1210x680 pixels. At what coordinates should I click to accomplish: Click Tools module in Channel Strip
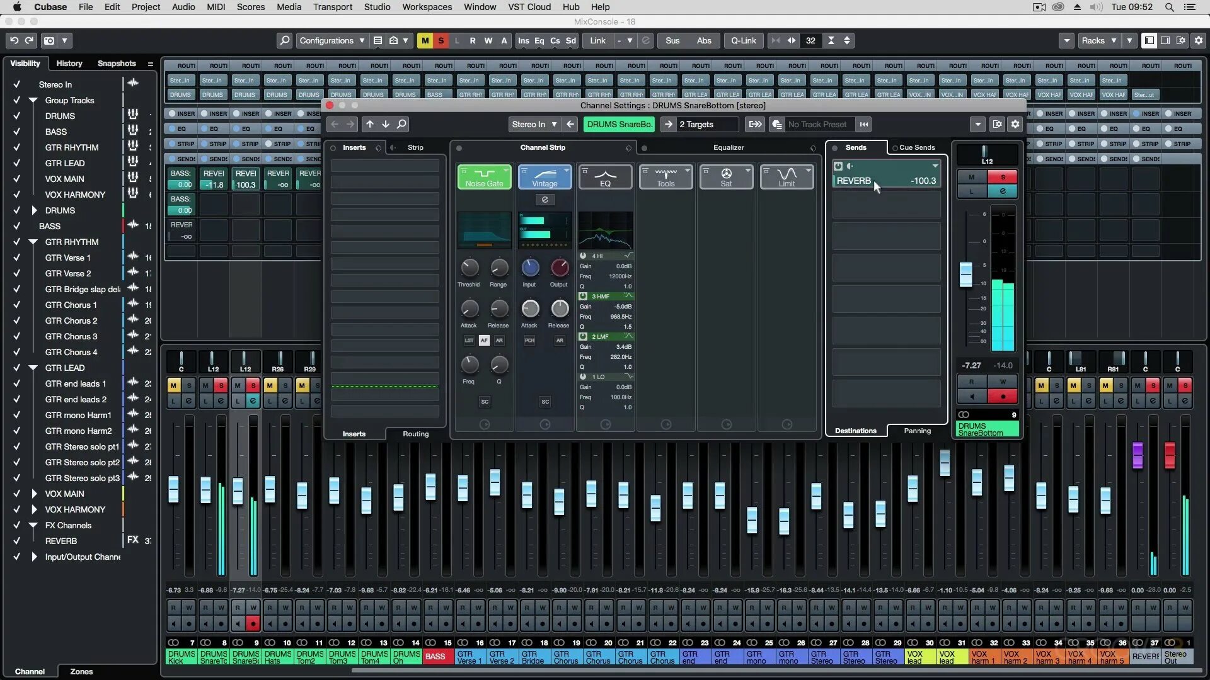pyautogui.click(x=665, y=177)
